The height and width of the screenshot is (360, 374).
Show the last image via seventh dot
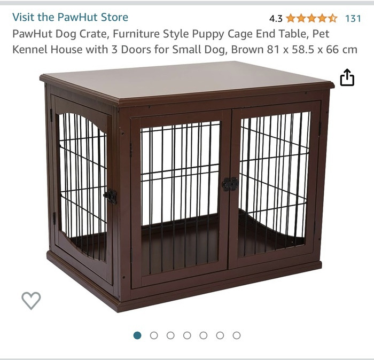pos(237,335)
